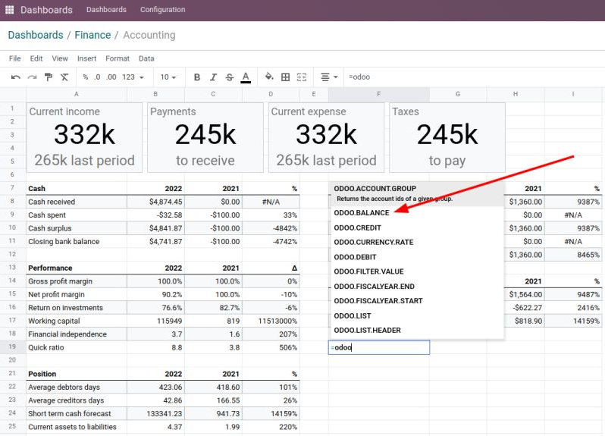Select the Short term cash forecast cell
Image resolution: width=605 pixels, height=436 pixels.
point(77,413)
